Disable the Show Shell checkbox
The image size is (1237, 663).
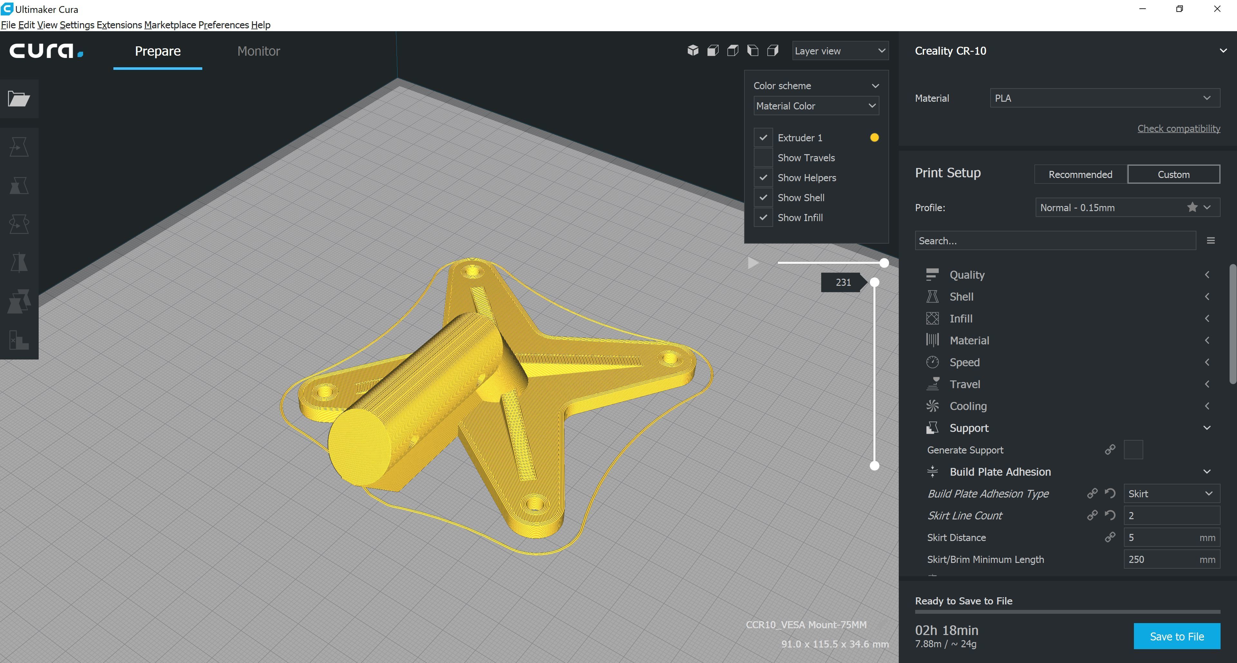pyautogui.click(x=763, y=198)
